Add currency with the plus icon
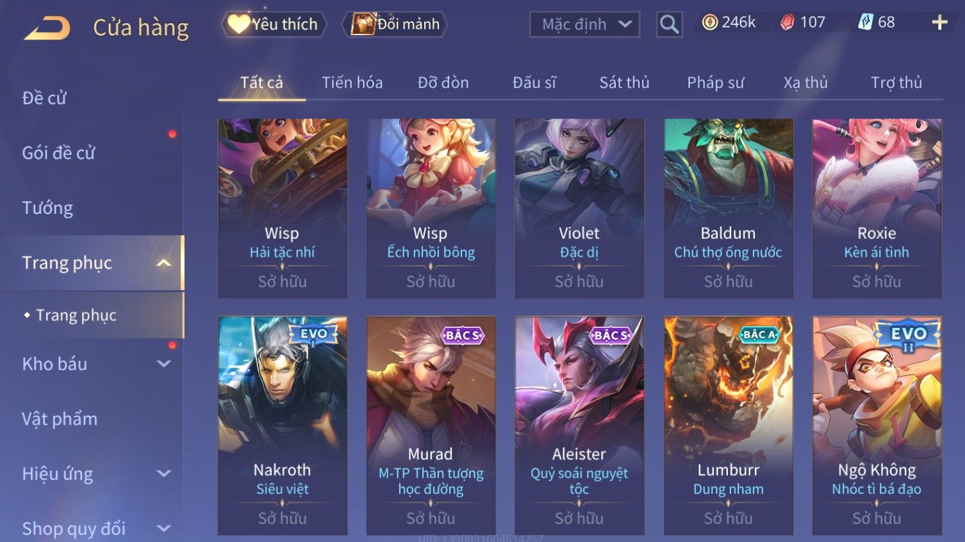The image size is (965, 542). click(x=939, y=22)
